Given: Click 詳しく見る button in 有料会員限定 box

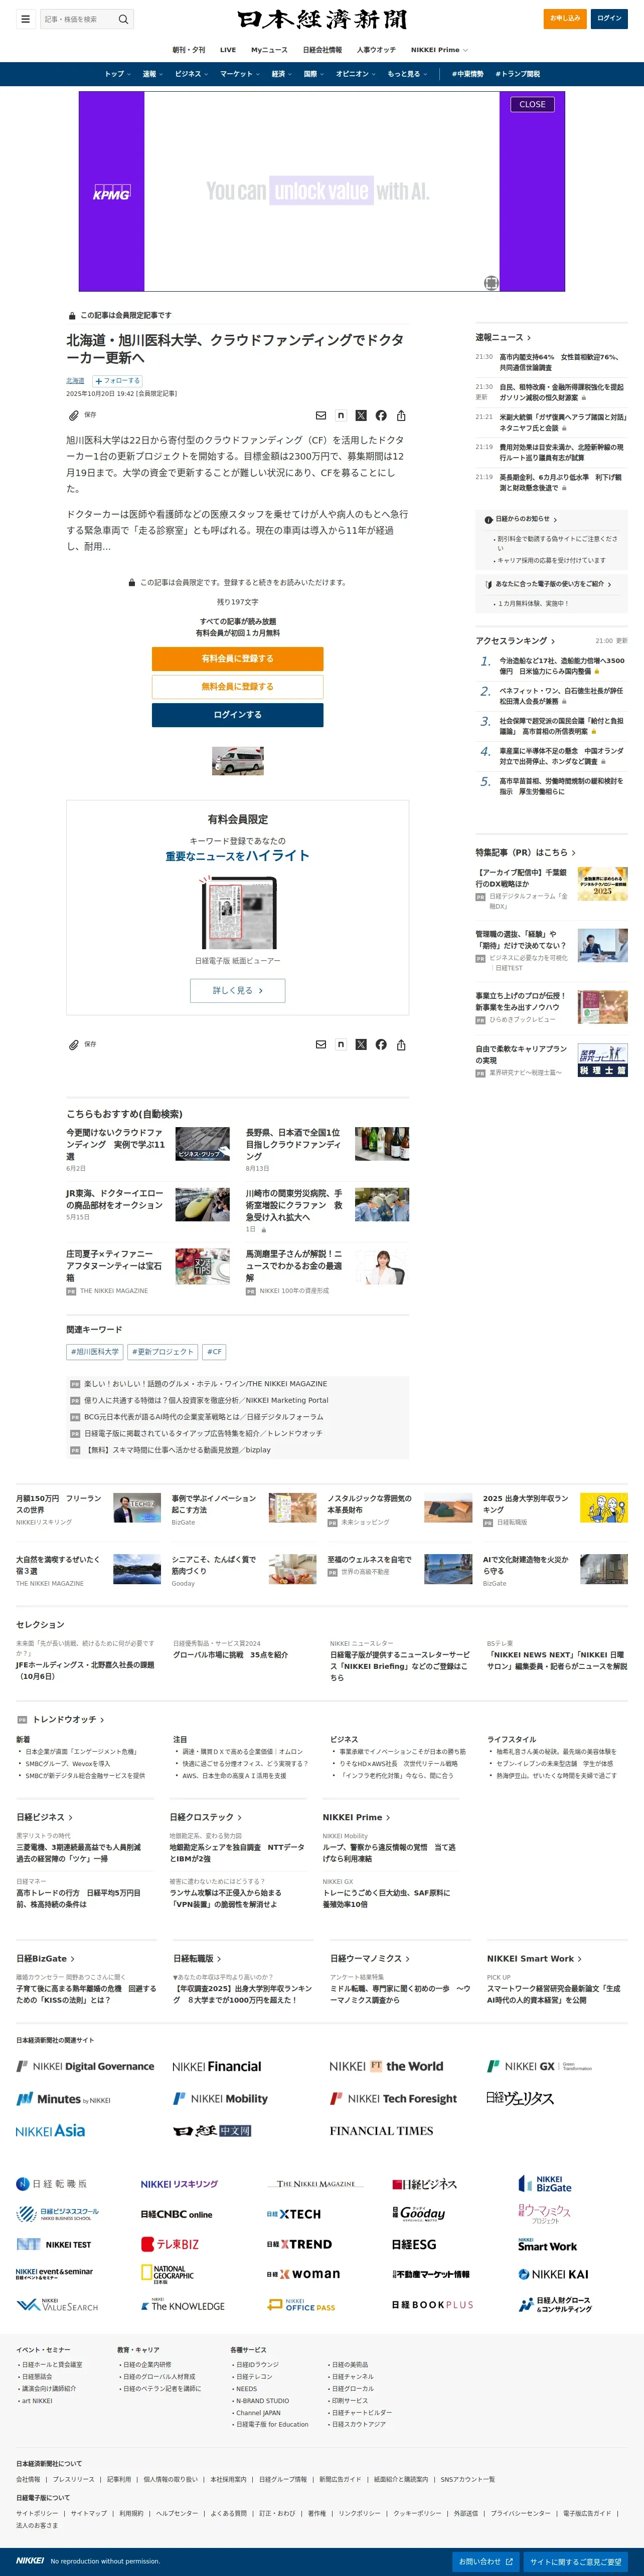Looking at the screenshot, I should coord(237,990).
